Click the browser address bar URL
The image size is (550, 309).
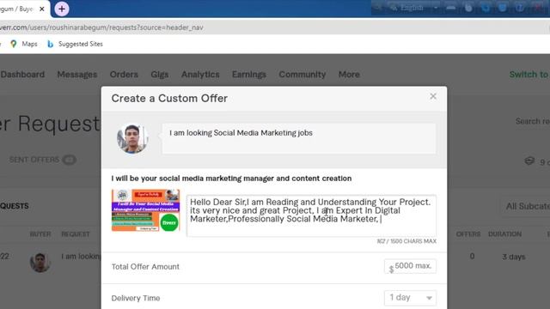point(101,27)
